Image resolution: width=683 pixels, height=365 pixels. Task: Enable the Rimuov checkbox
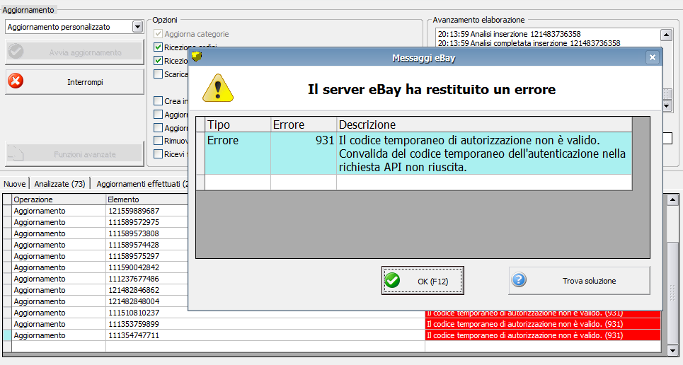[158, 141]
